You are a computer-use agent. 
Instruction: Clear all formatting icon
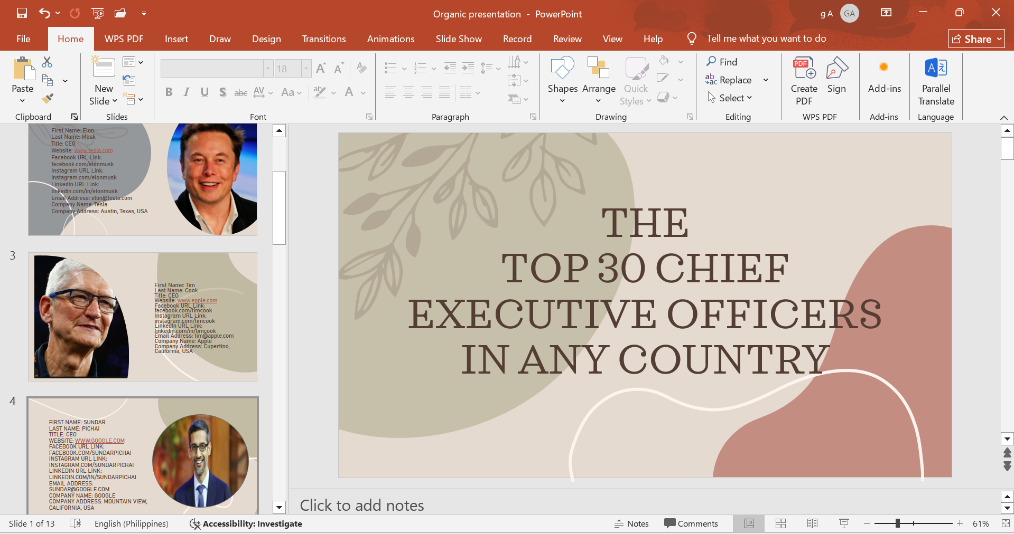point(362,68)
